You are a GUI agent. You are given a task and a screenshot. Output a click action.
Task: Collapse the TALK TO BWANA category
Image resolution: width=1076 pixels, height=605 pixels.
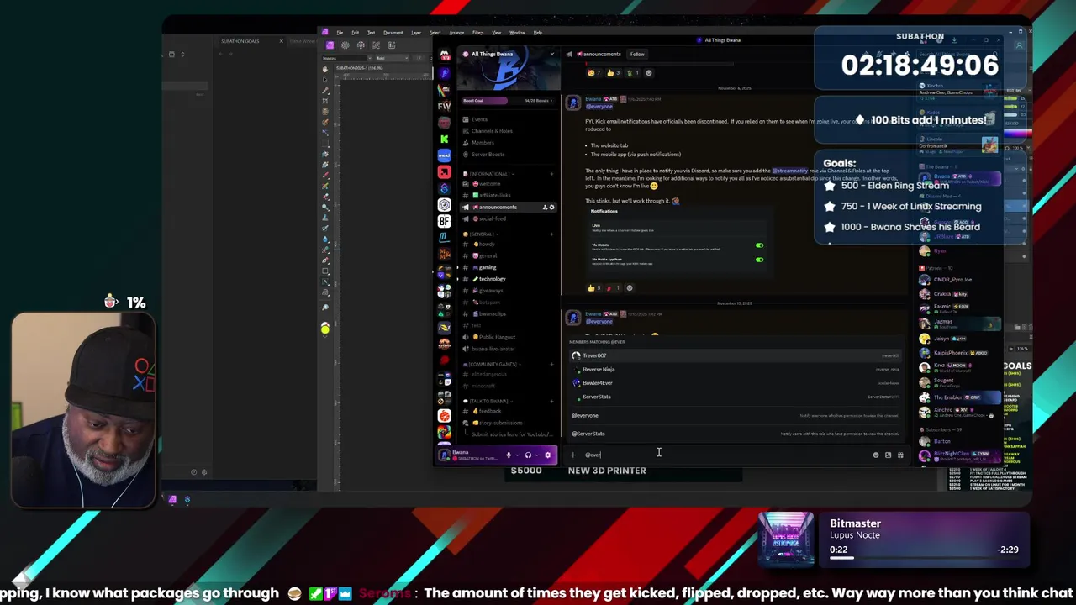click(x=488, y=402)
